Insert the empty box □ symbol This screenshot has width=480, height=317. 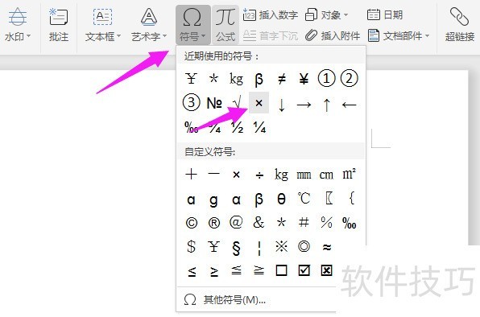[x=281, y=270]
